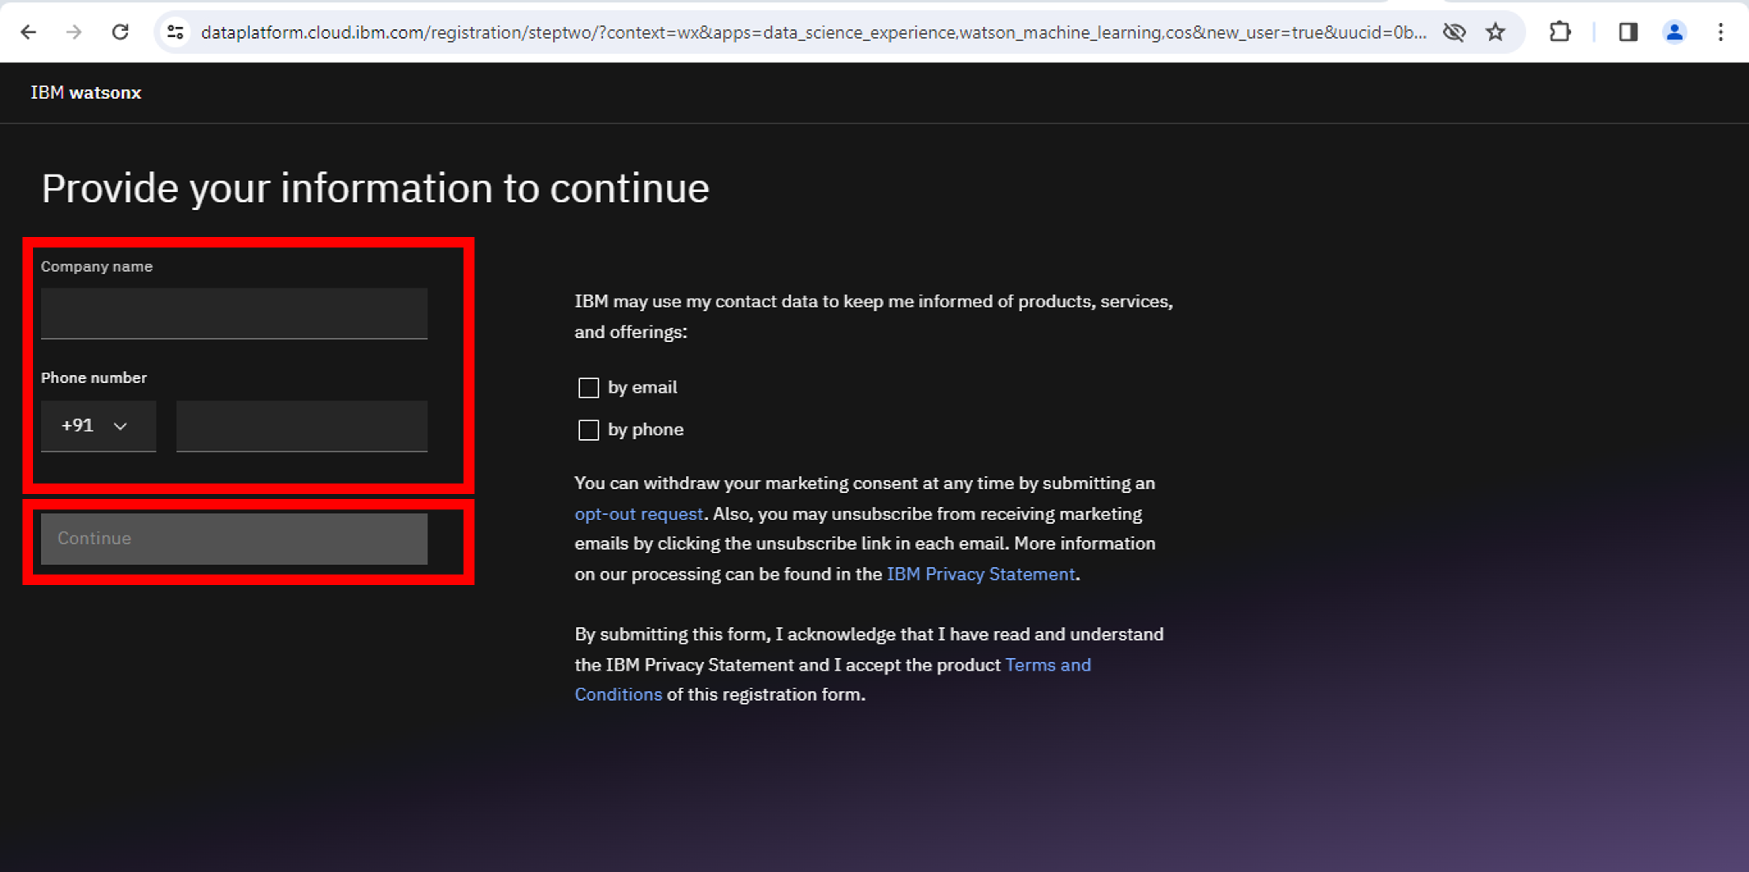Viewport: 1749px width, 872px height.
Task: Expand the +91 country code dropdown
Action: coord(98,426)
